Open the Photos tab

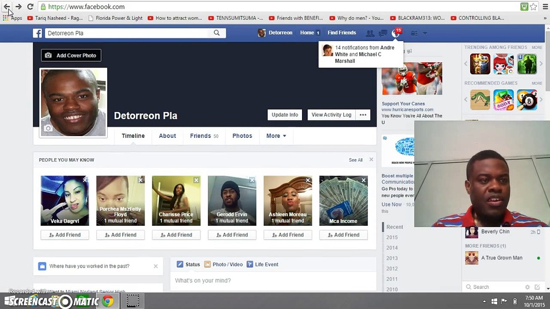242,136
